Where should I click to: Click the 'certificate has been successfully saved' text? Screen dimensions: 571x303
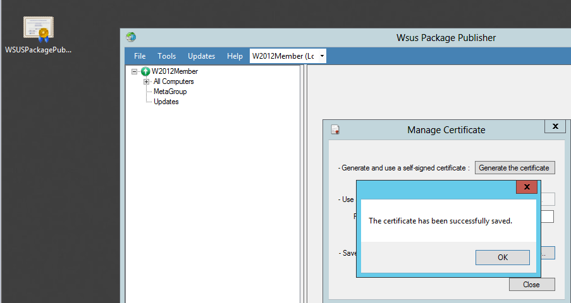pos(440,221)
